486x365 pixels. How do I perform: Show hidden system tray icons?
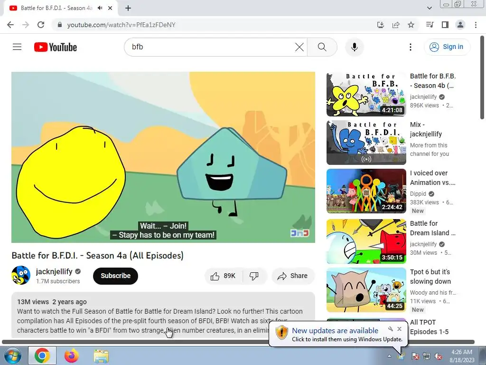click(389, 356)
